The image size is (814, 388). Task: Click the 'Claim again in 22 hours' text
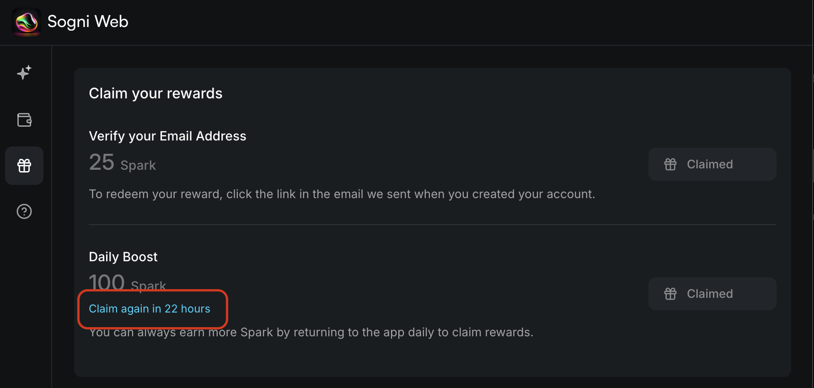pyautogui.click(x=150, y=309)
